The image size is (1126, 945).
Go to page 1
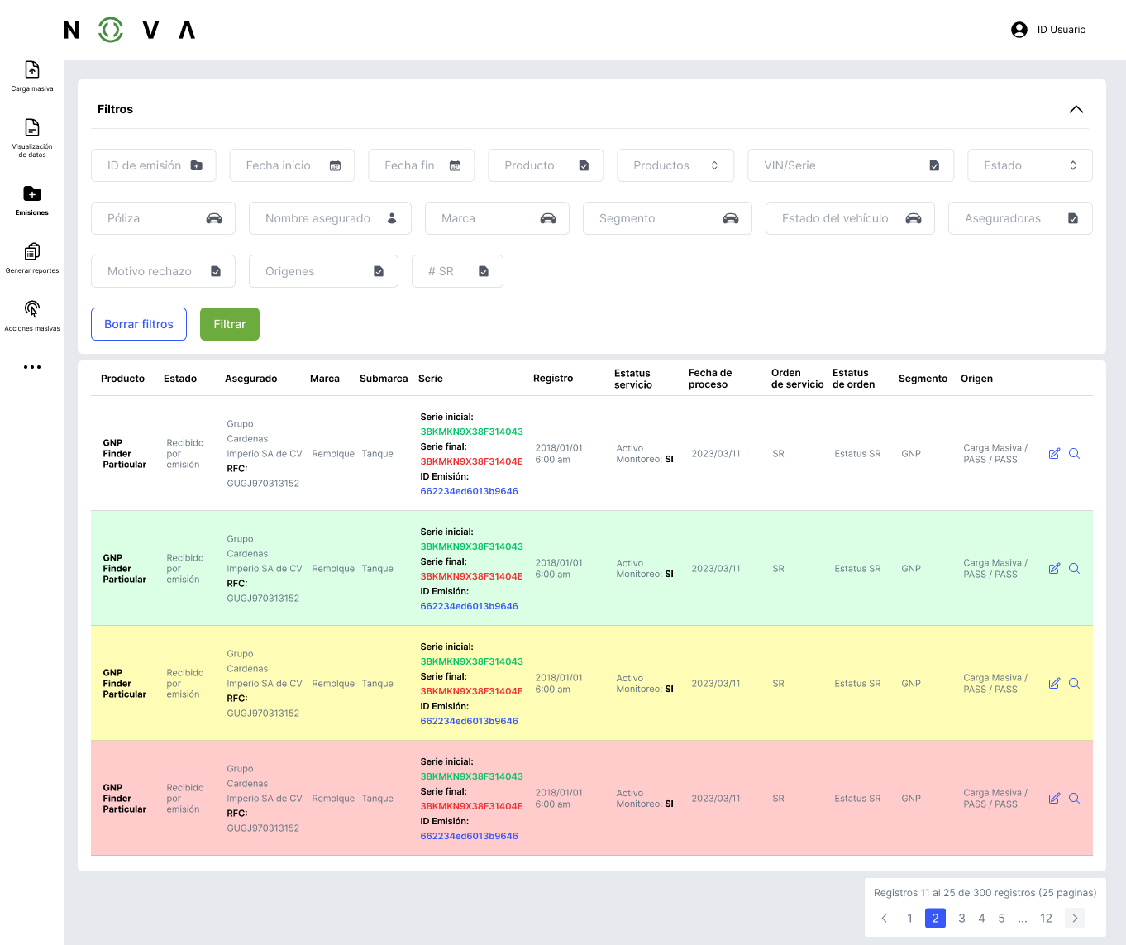[x=909, y=918]
